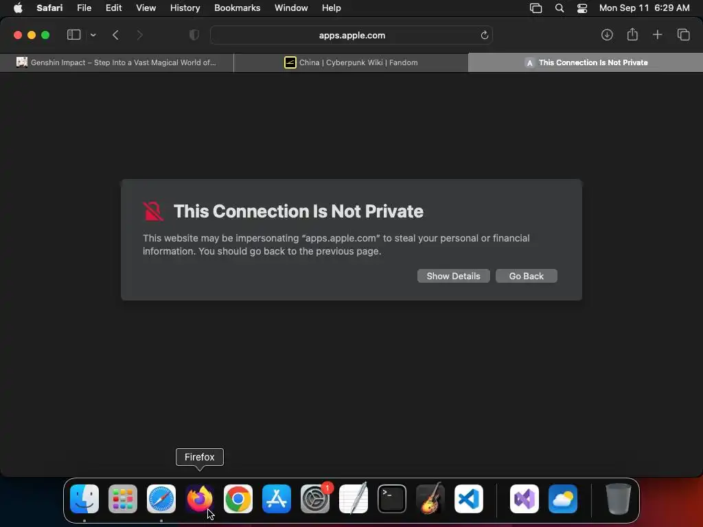703x527 pixels.
Task: Open the Help menu
Action: point(332,8)
